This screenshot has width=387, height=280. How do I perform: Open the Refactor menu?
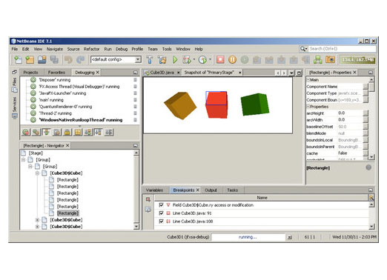pos(91,49)
